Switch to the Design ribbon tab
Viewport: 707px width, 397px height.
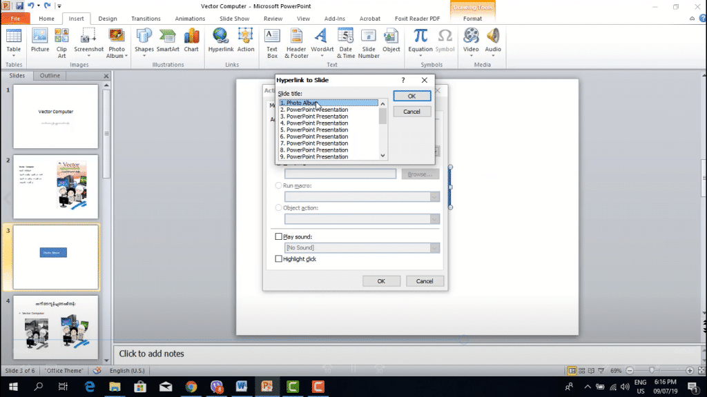click(107, 19)
